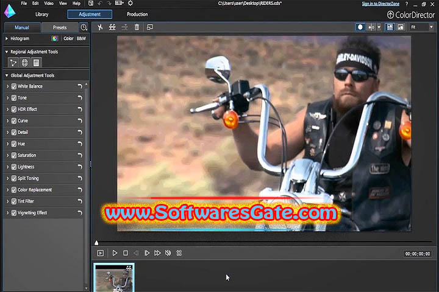Click the boxed play icon at playback bar left
Viewport: 439px width, 292px height.
[100, 253]
